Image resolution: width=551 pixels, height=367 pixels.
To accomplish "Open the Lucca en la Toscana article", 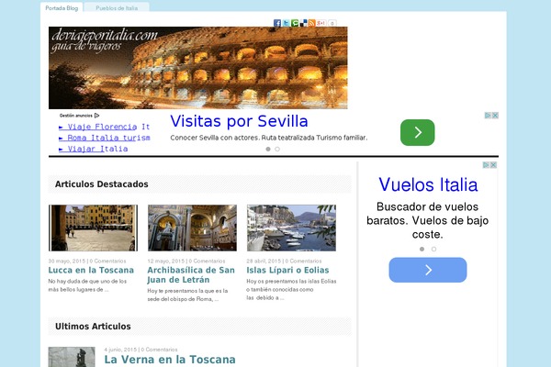I will click(91, 270).
